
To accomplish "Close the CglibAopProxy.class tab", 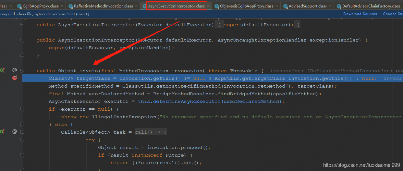I will point(62,6).
